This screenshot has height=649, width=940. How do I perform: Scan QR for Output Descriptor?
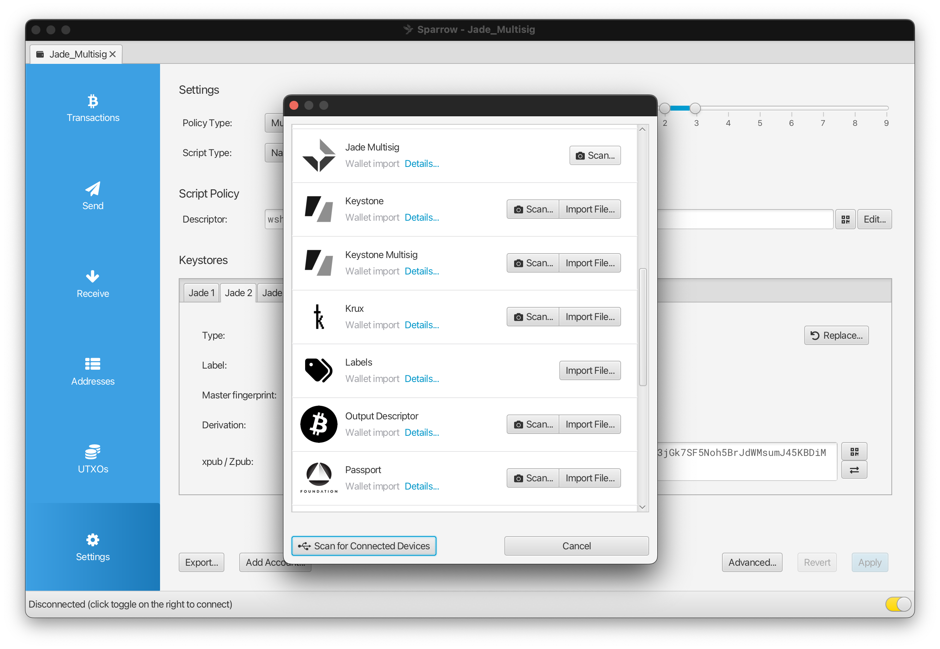point(533,424)
